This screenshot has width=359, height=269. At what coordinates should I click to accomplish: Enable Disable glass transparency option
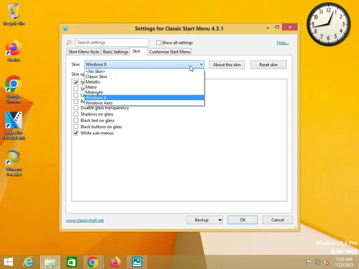pos(76,108)
